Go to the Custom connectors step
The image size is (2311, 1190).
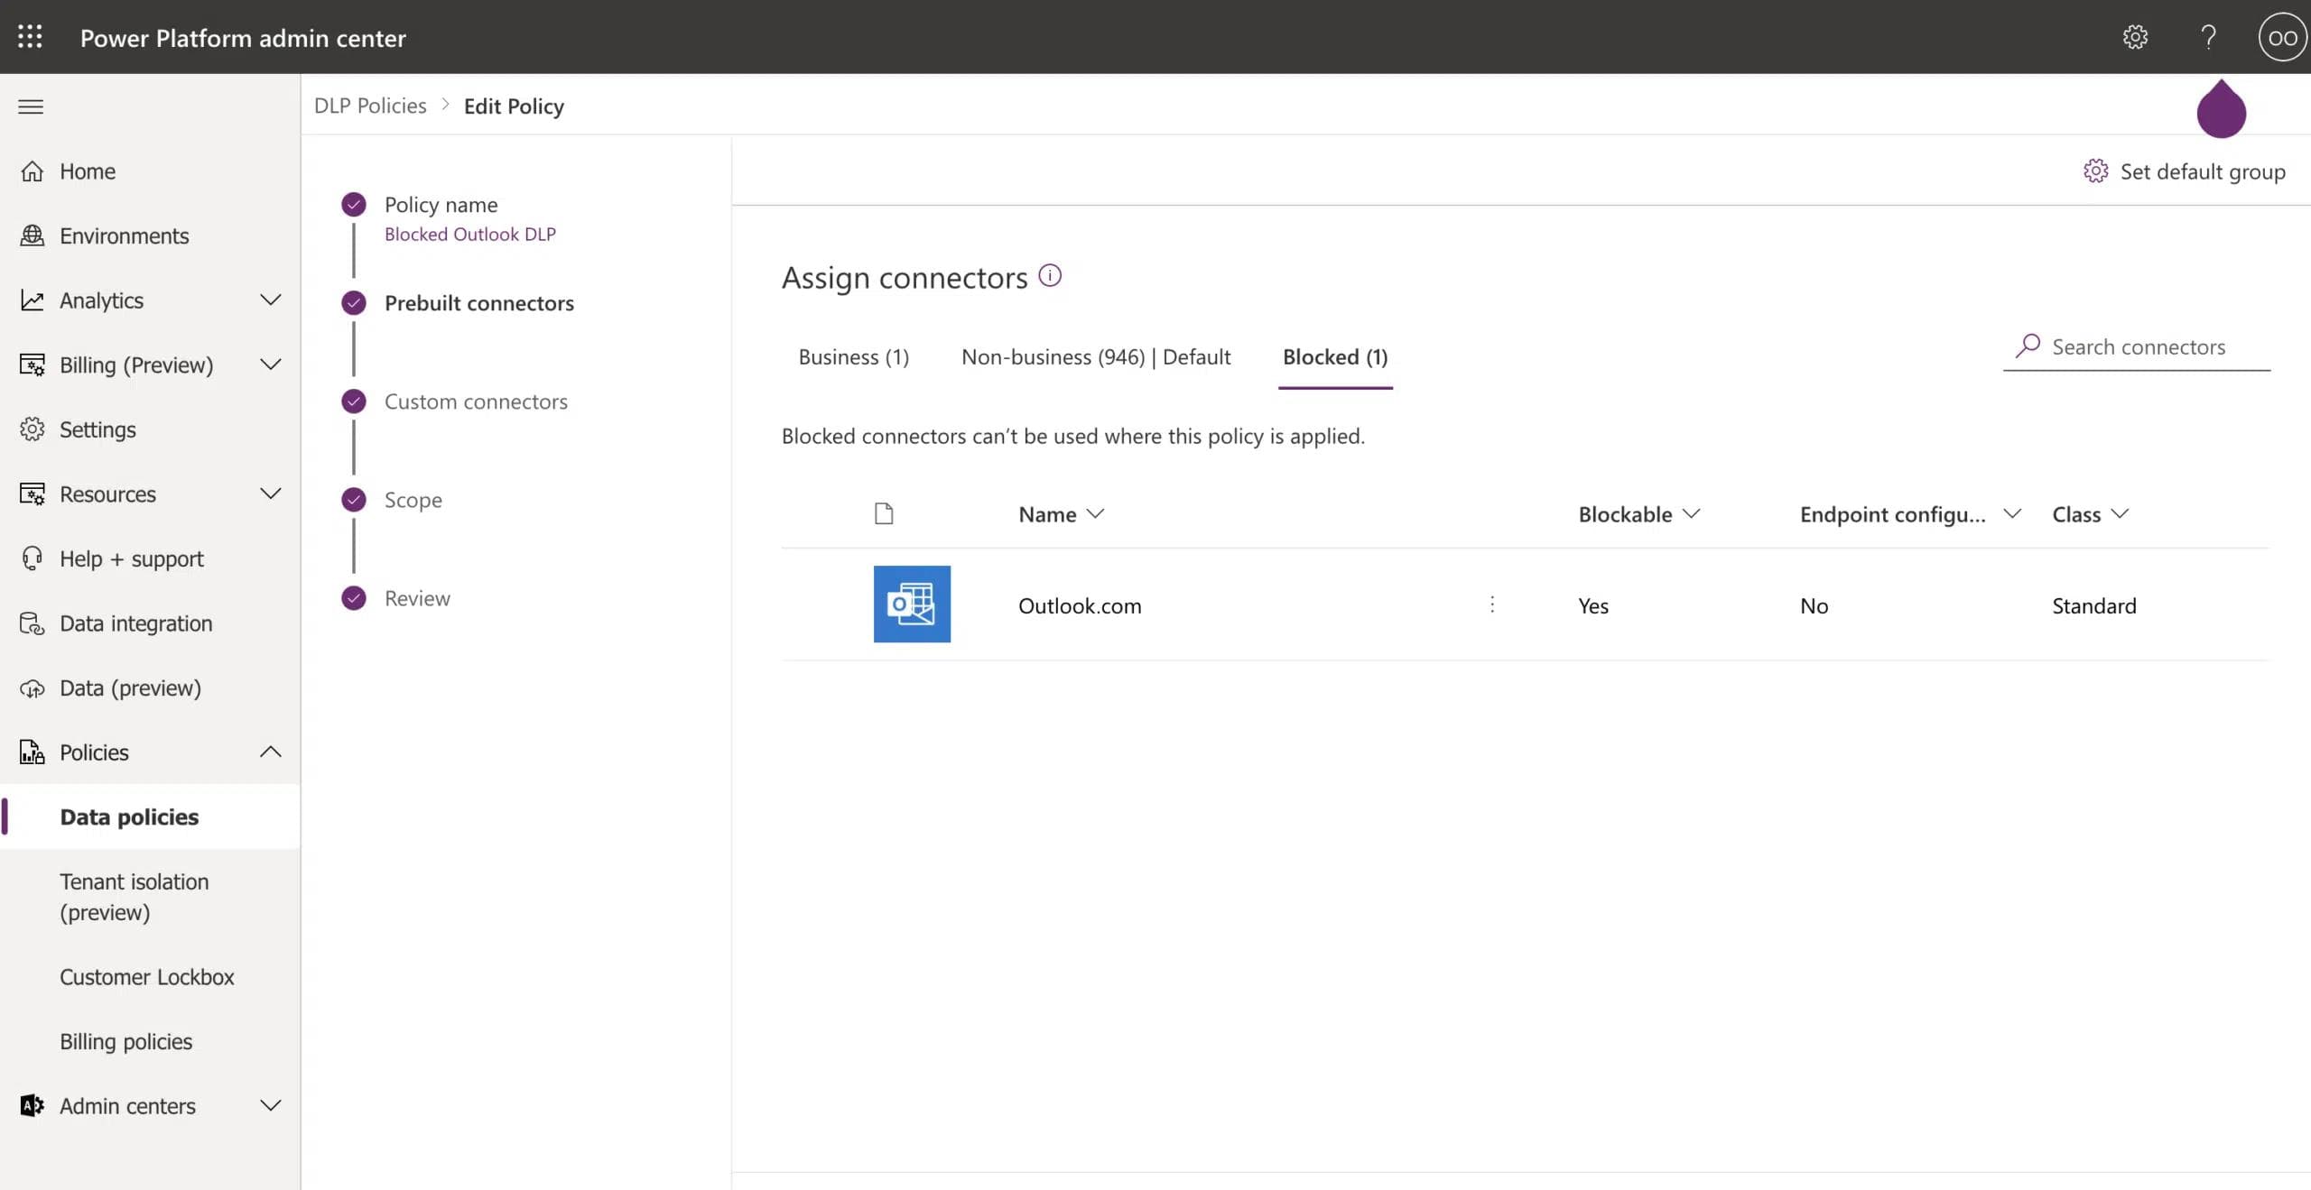[x=476, y=401]
